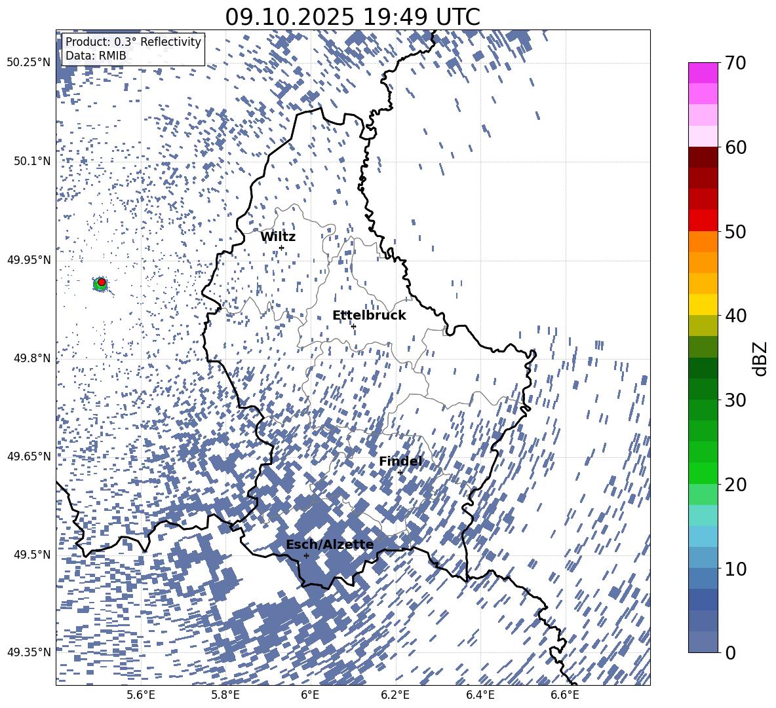
Task: Pick the bright red colorbar swatch above 50
Action: [703, 221]
